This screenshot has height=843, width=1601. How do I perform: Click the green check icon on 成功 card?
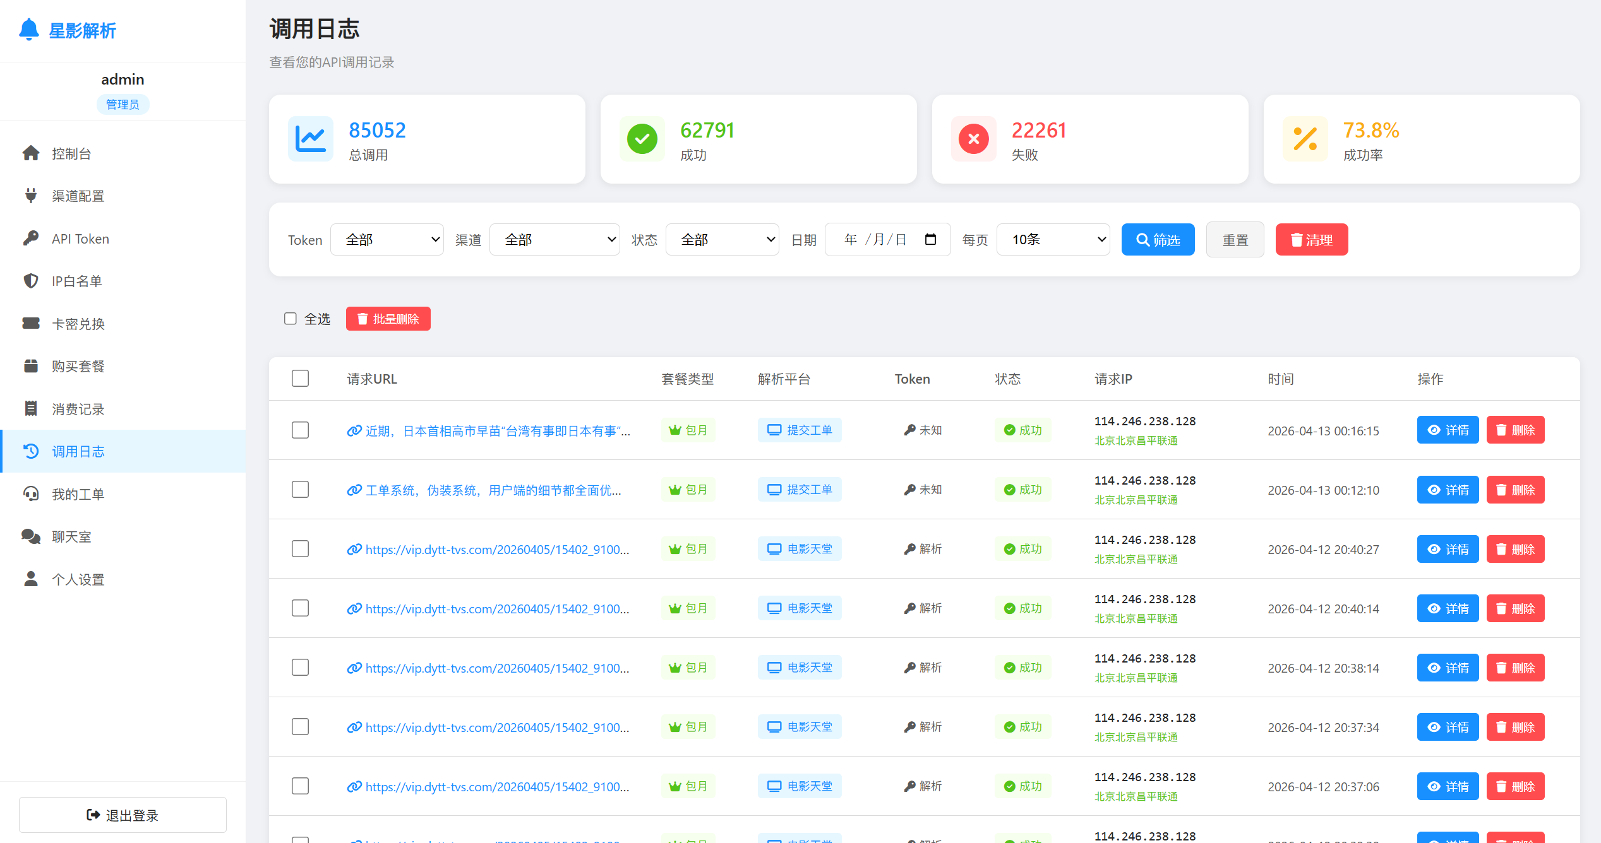point(642,139)
